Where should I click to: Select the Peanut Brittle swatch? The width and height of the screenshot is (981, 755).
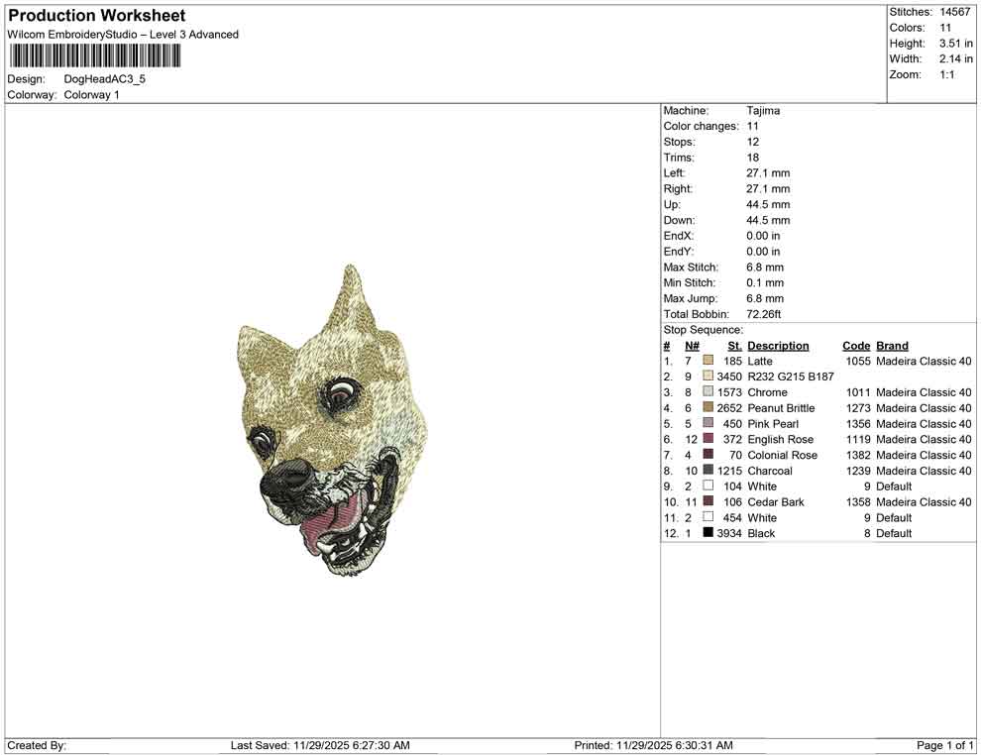(708, 408)
